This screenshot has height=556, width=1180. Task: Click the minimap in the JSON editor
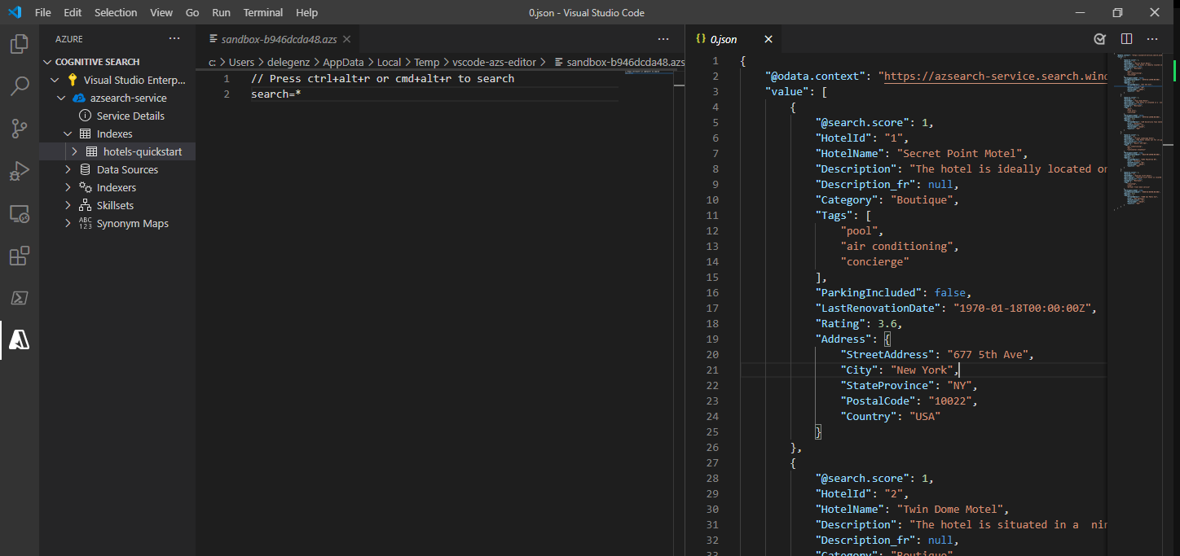coord(1138,130)
